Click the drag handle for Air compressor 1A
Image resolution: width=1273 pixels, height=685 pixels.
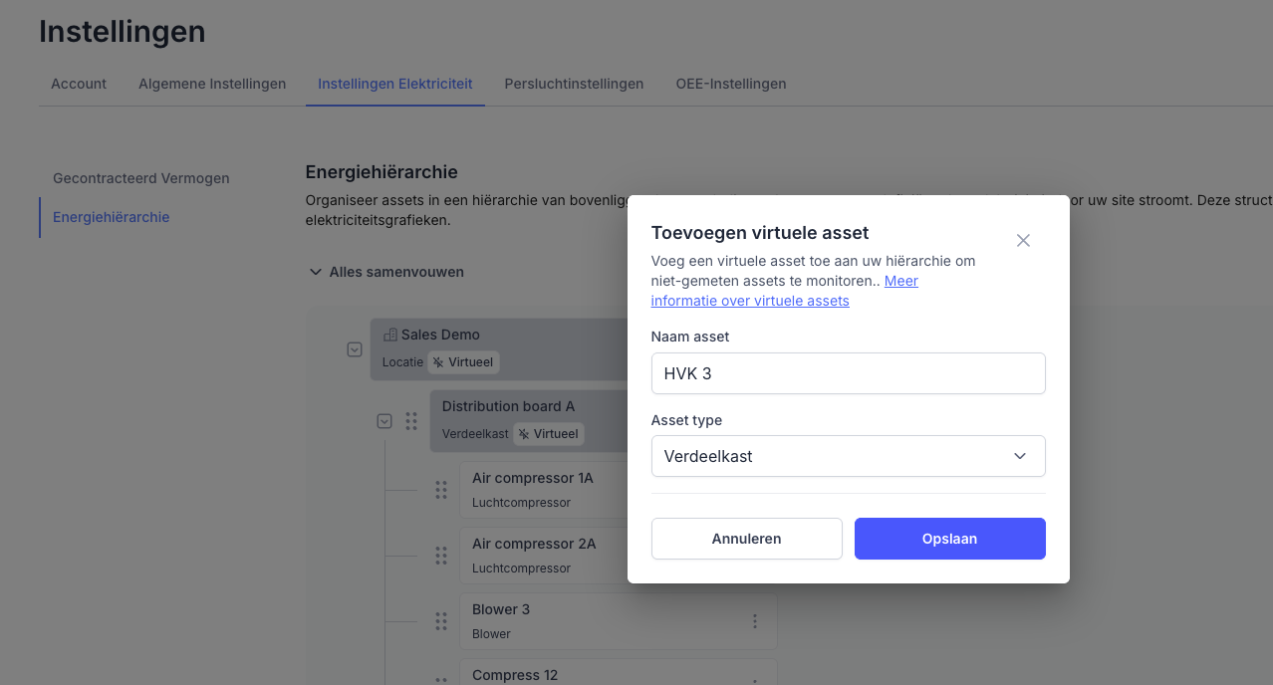pyautogui.click(x=441, y=490)
